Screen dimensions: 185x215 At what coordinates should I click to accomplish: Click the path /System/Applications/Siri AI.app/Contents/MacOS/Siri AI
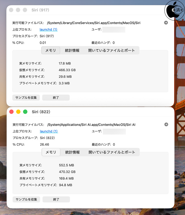click(x=91, y=125)
